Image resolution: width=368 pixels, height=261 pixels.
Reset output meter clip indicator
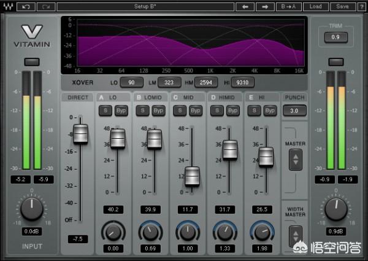336,62
